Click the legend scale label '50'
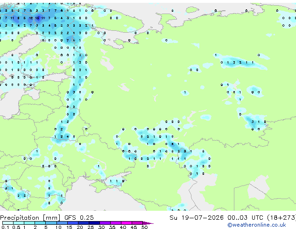296x229 pixels. (x=144, y=227)
